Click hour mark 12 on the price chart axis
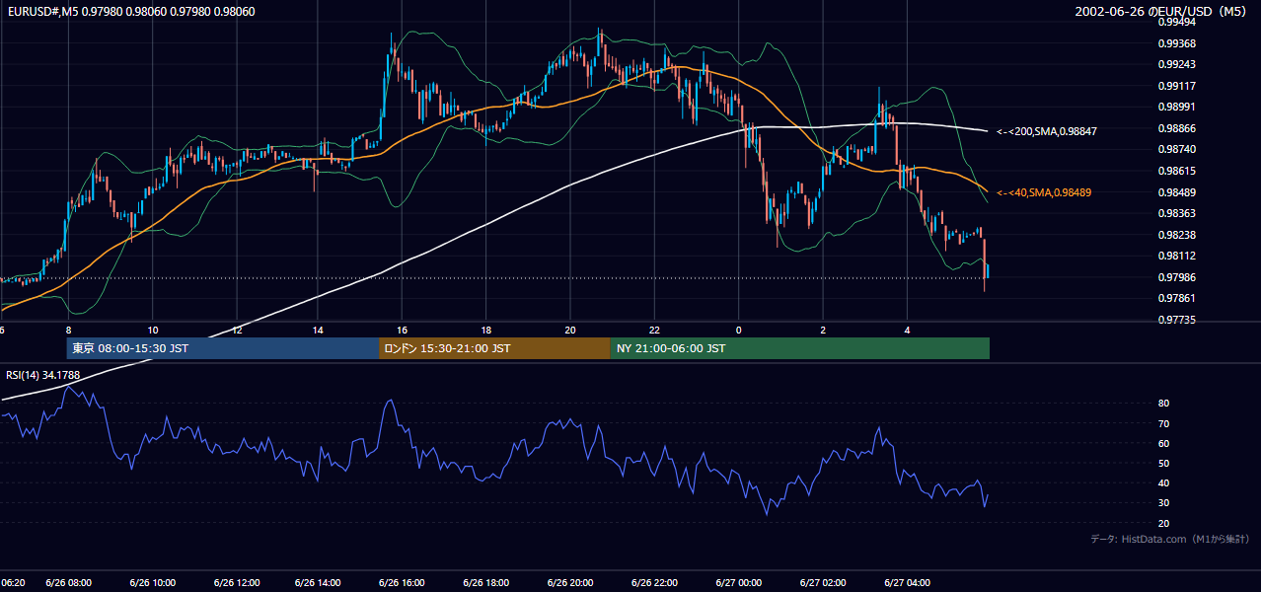 tap(236, 331)
